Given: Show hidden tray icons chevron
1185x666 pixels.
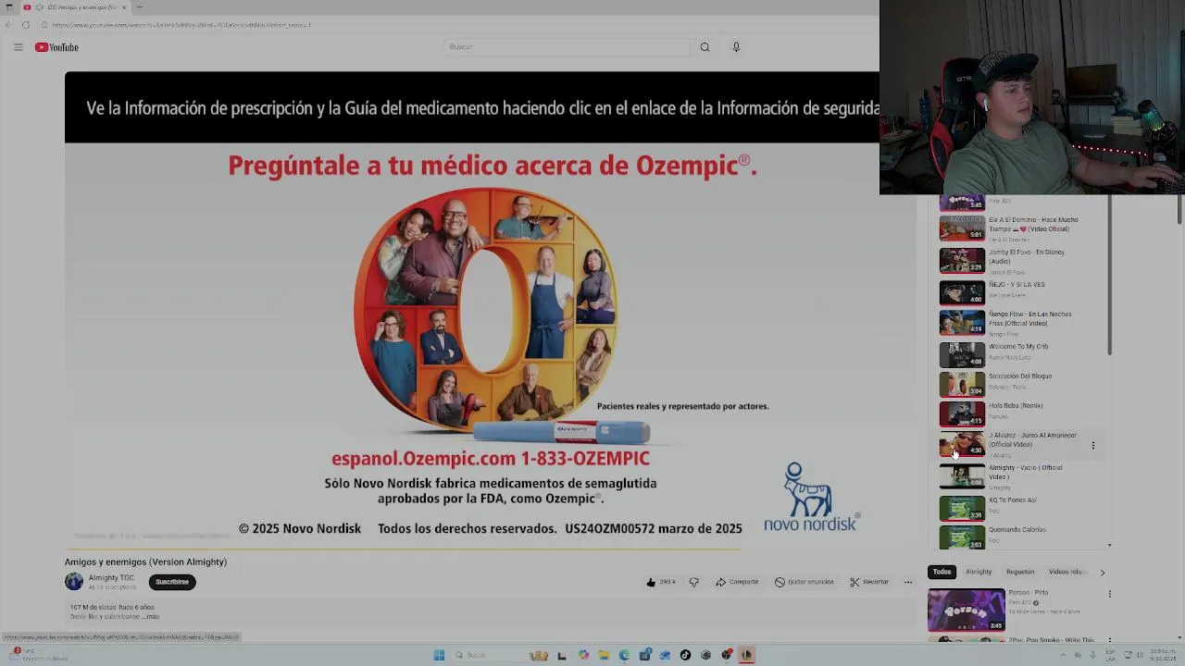Looking at the screenshot, I should pyautogui.click(x=1063, y=655).
